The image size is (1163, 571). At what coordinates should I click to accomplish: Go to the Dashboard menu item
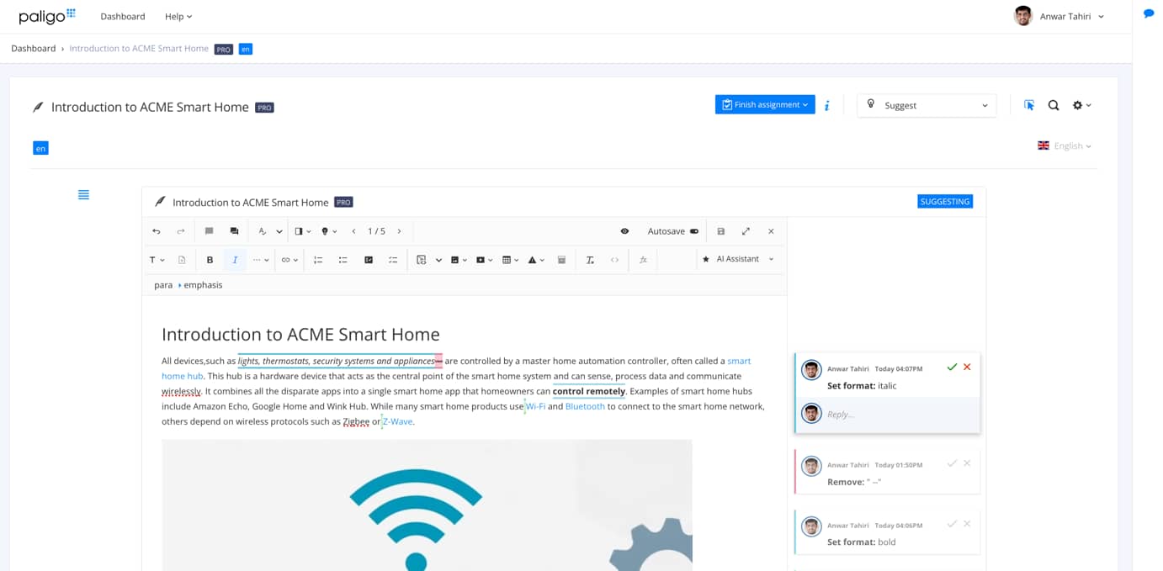click(x=123, y=16)
